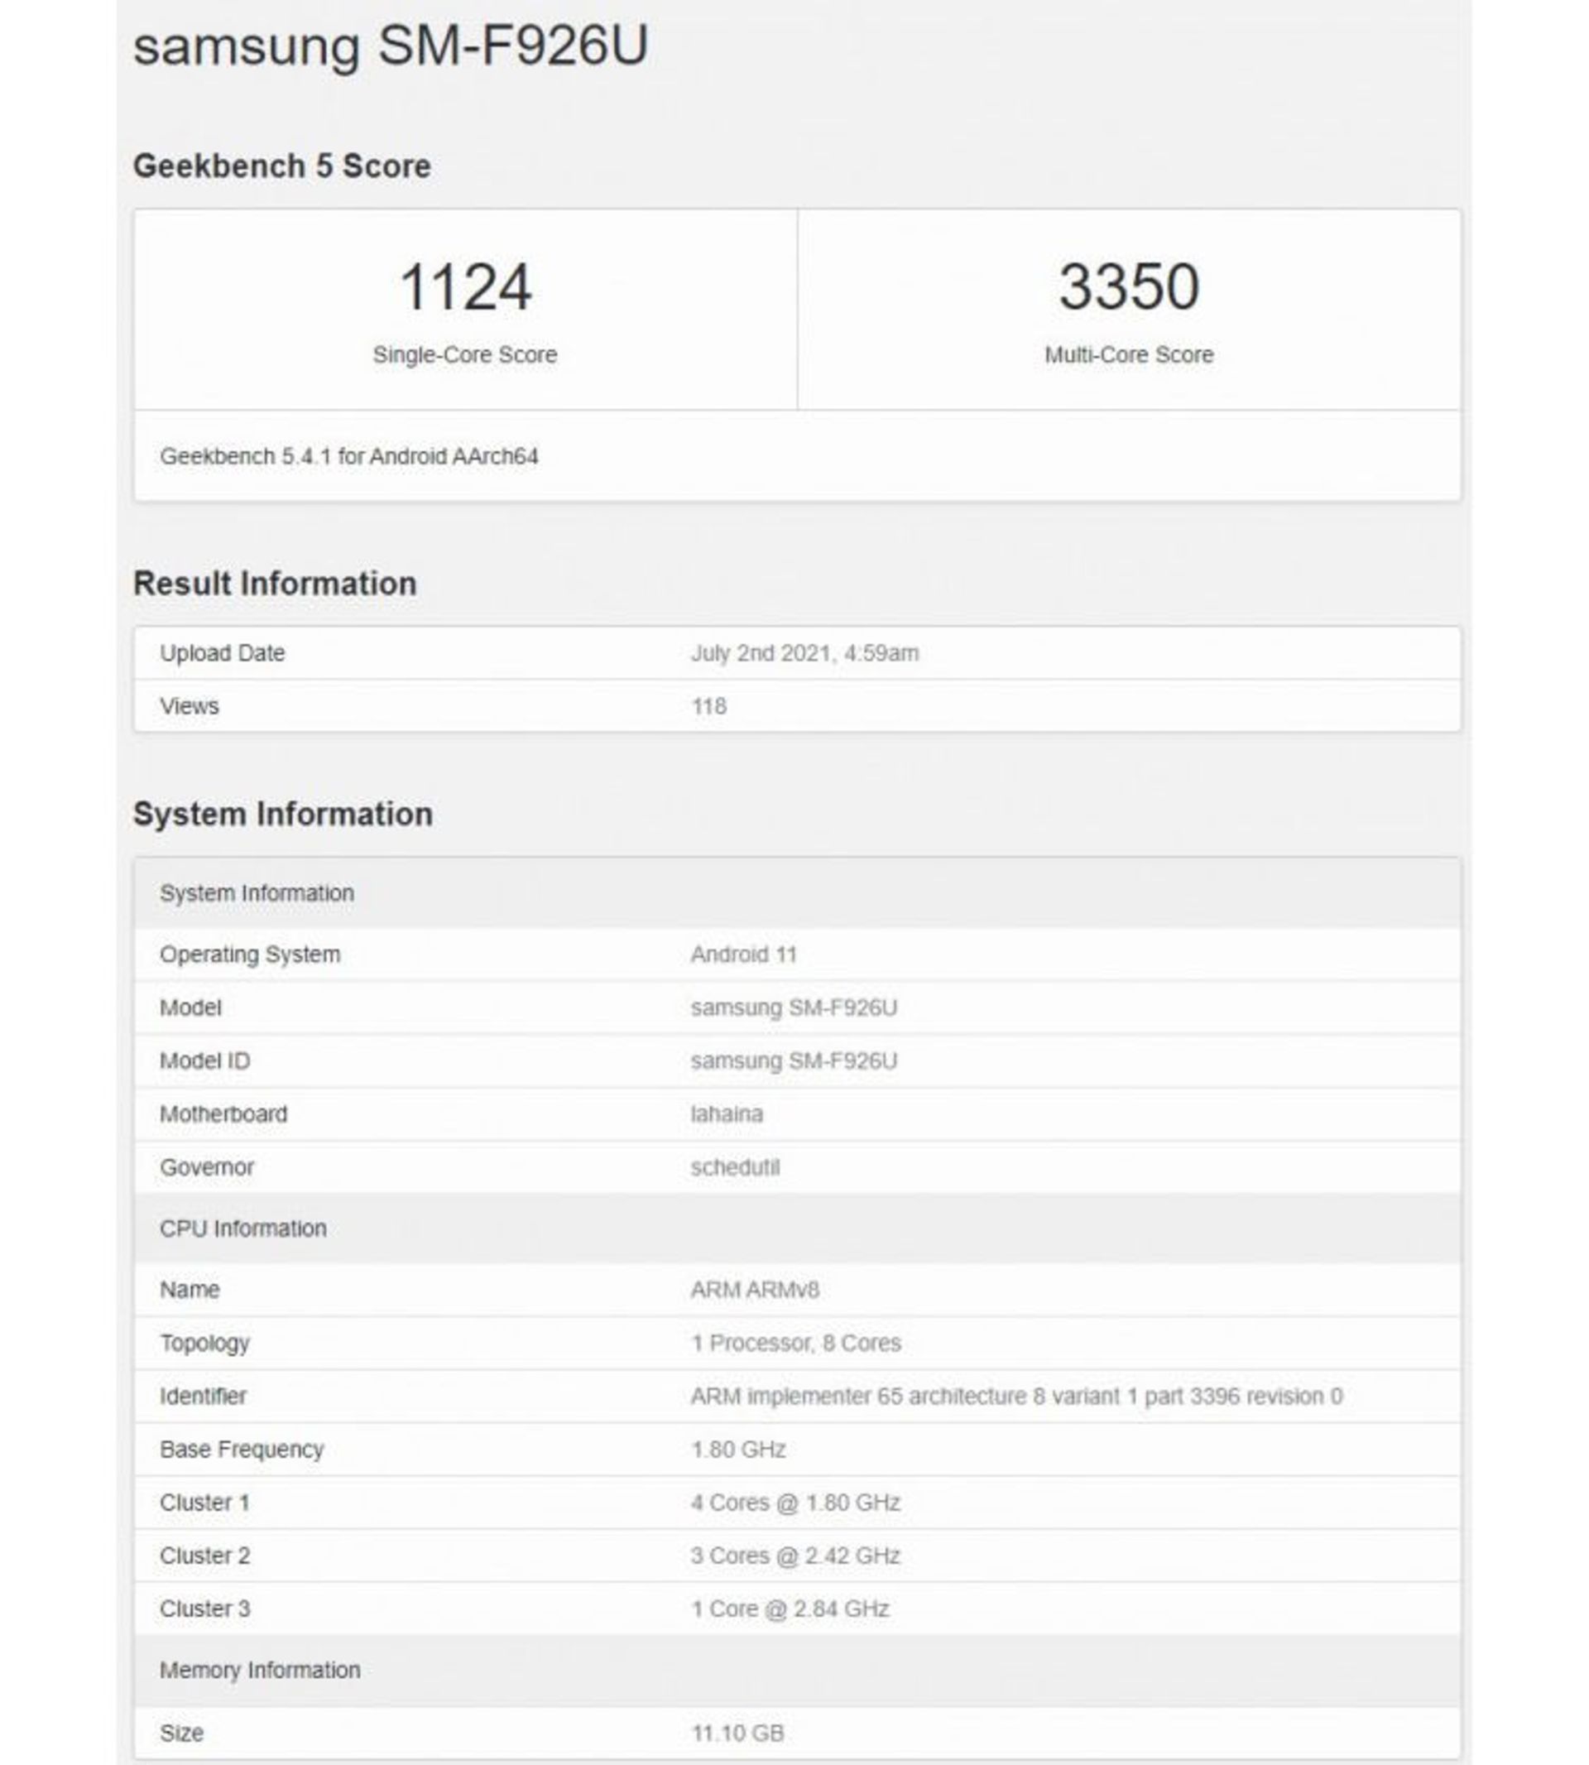Click the samsung SM-F926U Model value
Image resolution: width=1589 pixels, height=1765 pixels.
tap(793, 1008)
